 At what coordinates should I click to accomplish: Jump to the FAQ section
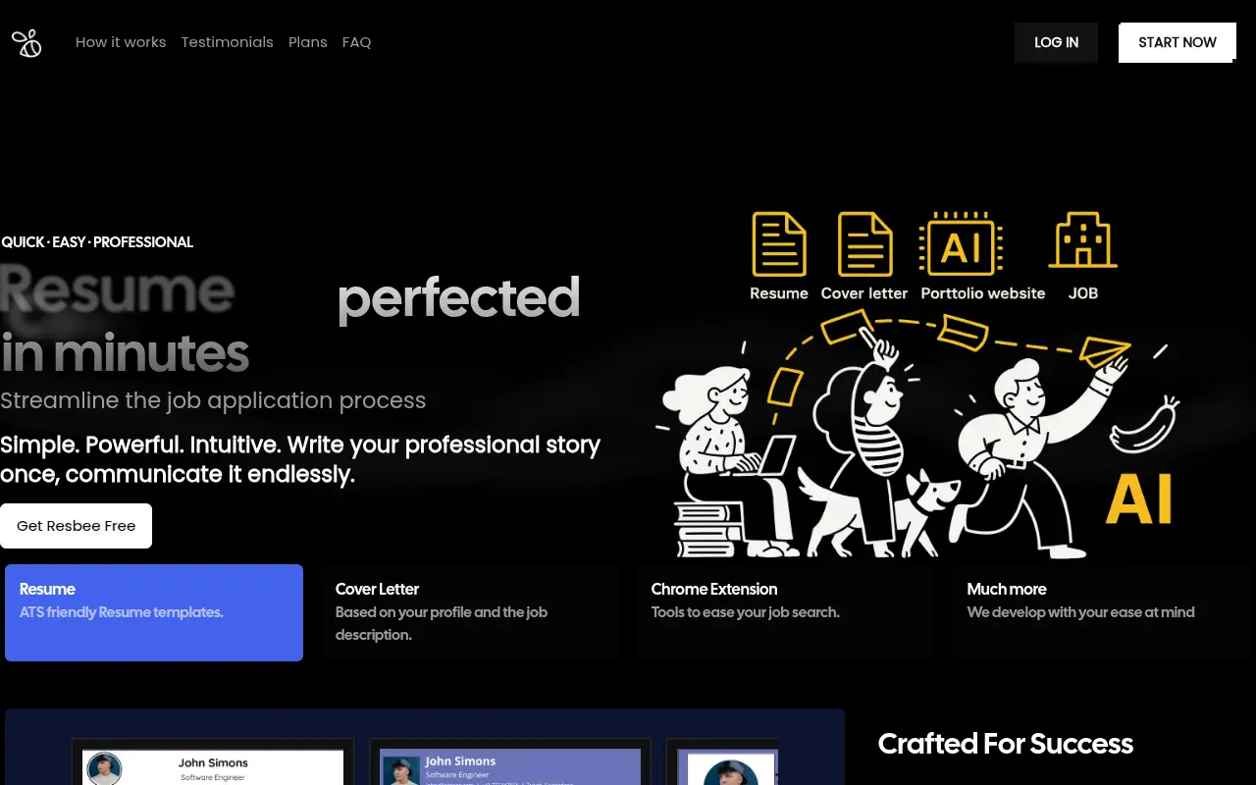tap(357, 42)
